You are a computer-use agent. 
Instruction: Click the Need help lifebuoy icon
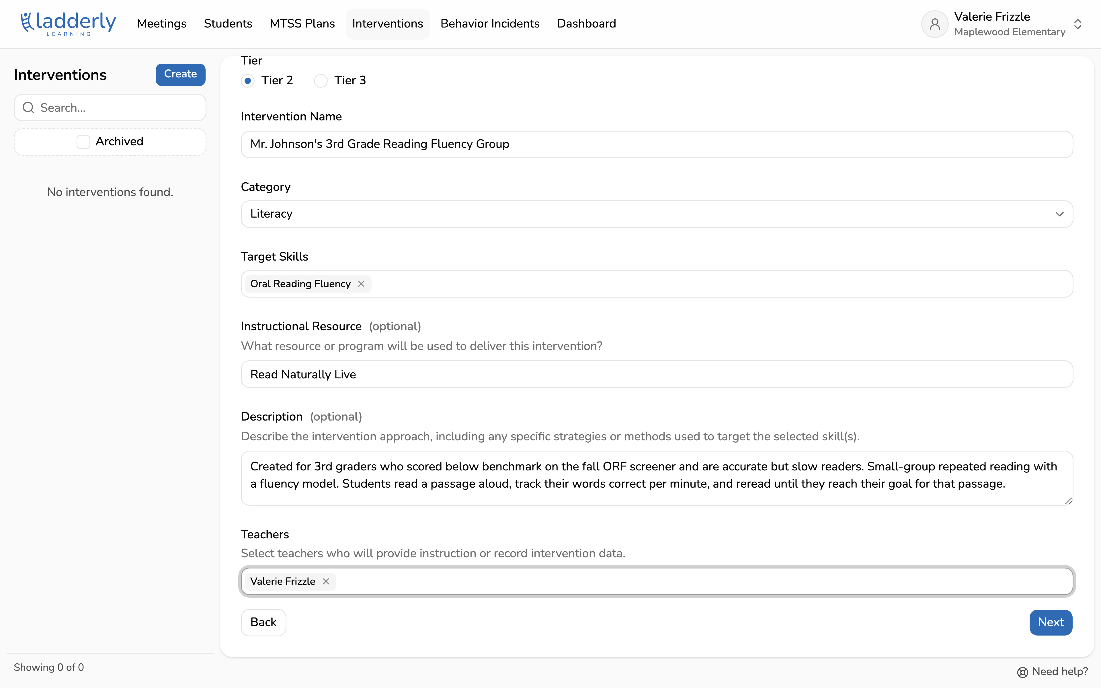[x=1022, y=672]
